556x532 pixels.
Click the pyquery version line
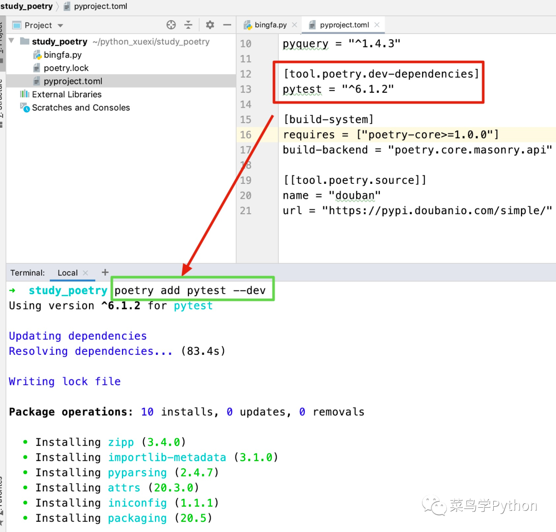pos(341,44)
